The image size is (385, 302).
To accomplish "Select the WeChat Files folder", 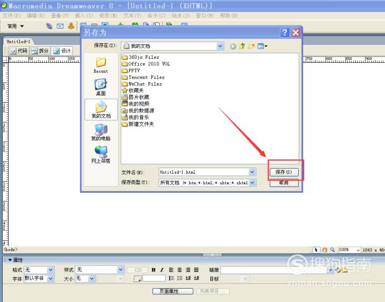I will click(142, 84).
